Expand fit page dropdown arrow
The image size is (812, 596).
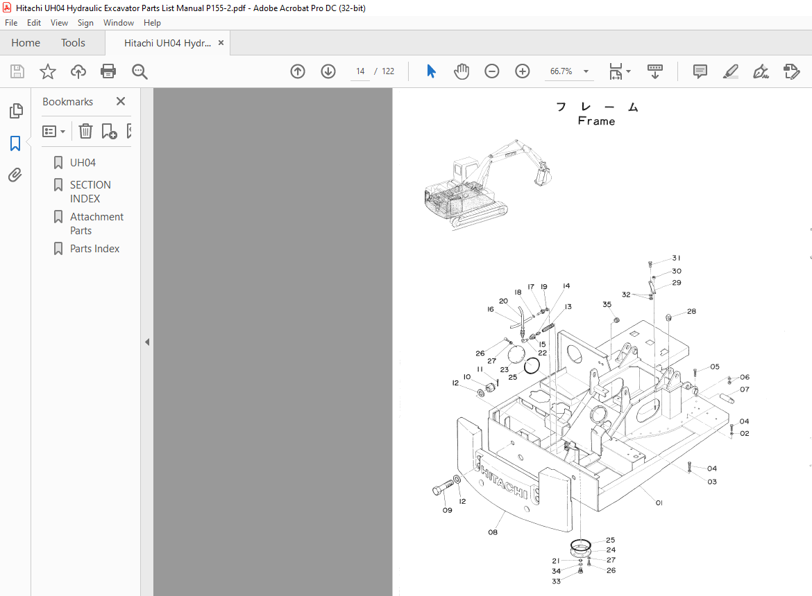[x=628, y=71]
